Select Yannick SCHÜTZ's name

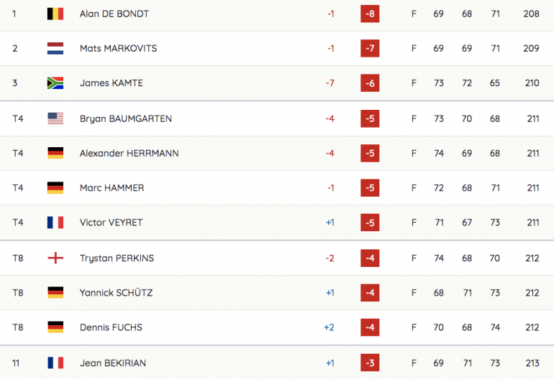pyautogui.click(x=117, y=293)
